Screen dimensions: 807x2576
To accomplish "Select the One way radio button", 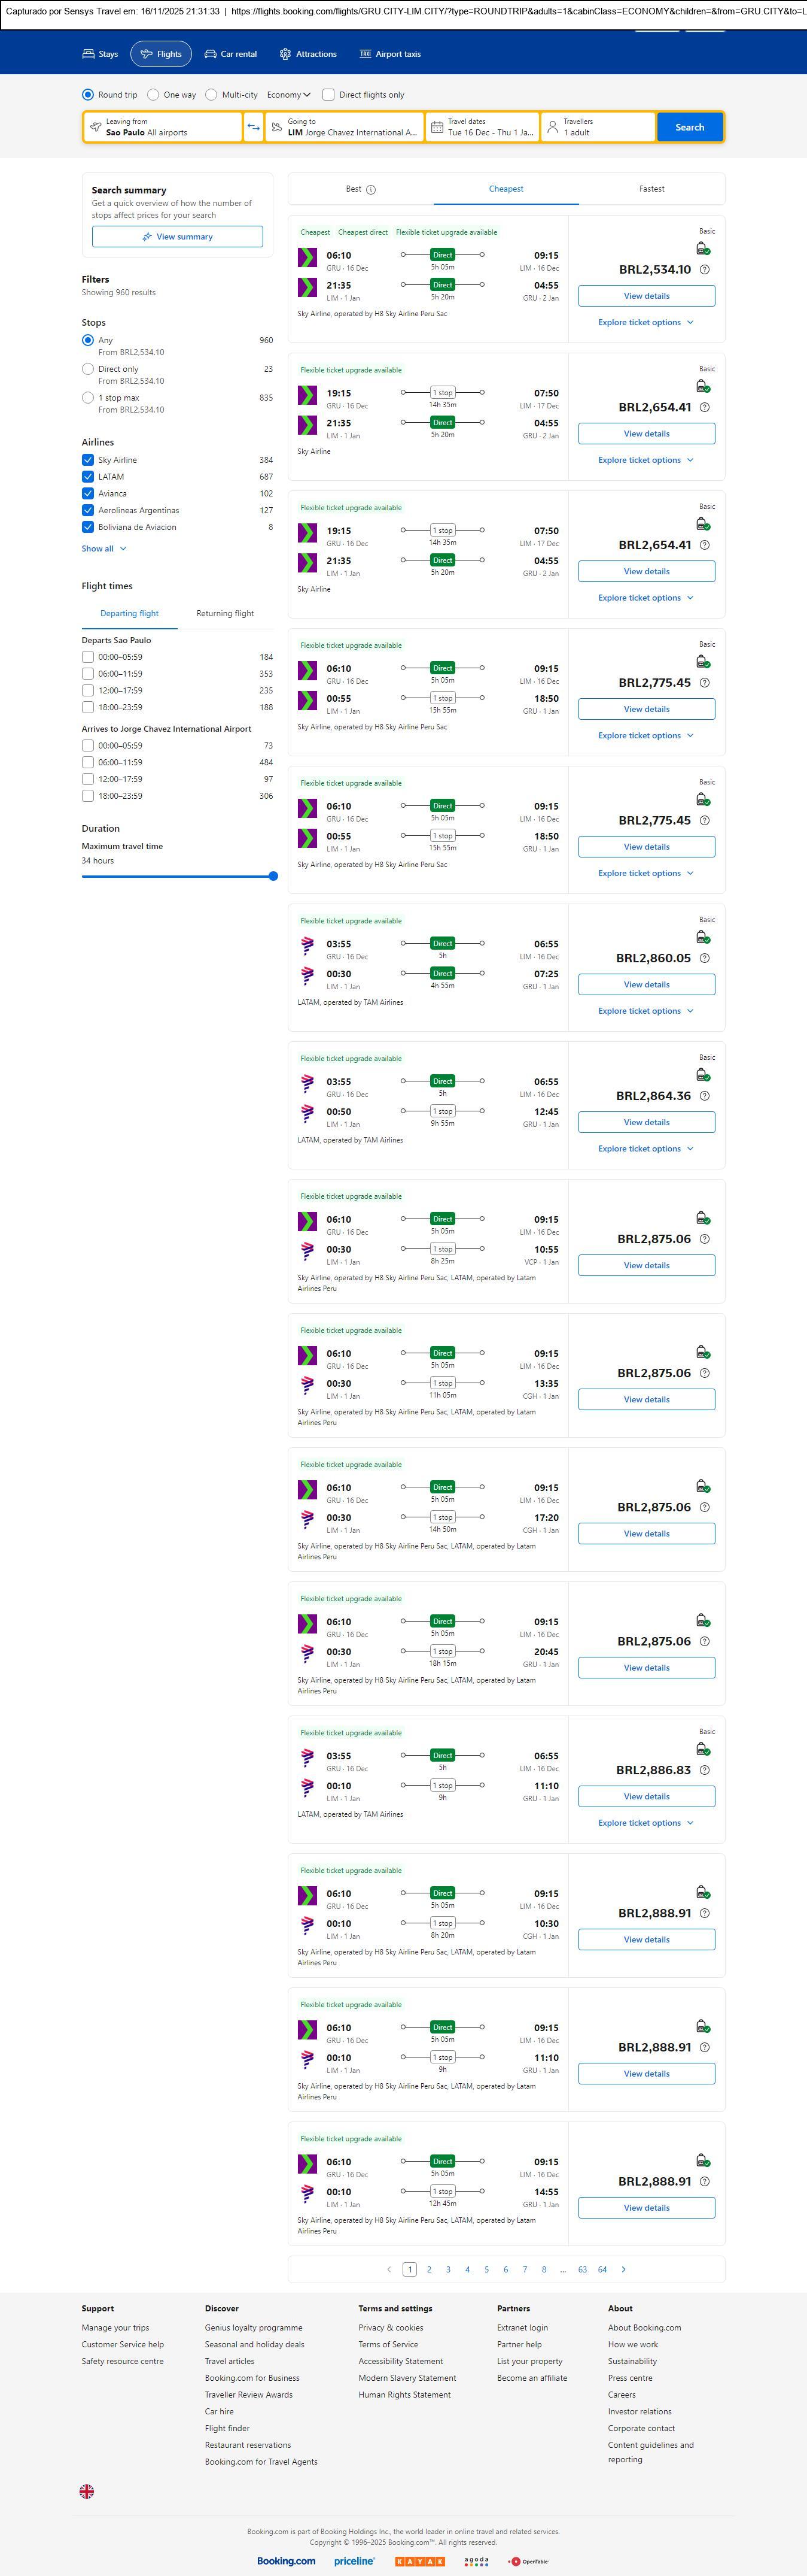I will pos(153,95).
